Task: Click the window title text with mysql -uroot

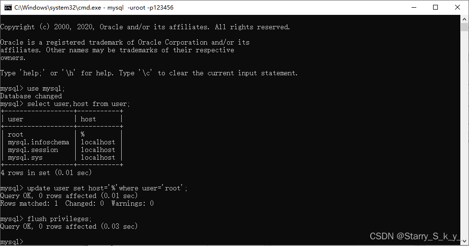Action: [94, 8]
